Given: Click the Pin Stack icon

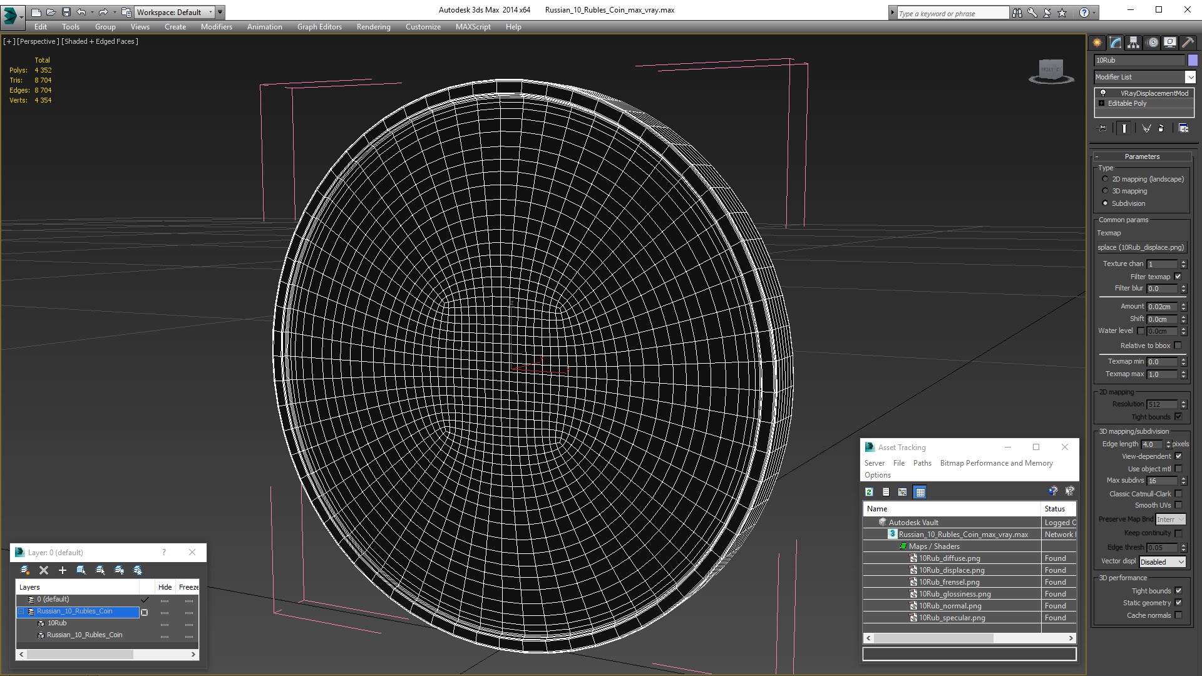Looking at the screenshot, I should (x=1102, y=128).
